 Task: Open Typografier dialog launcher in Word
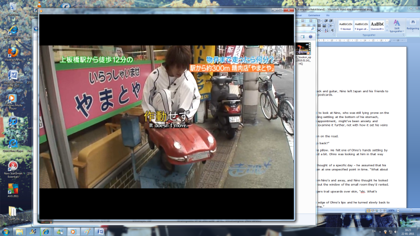(403, 35)
